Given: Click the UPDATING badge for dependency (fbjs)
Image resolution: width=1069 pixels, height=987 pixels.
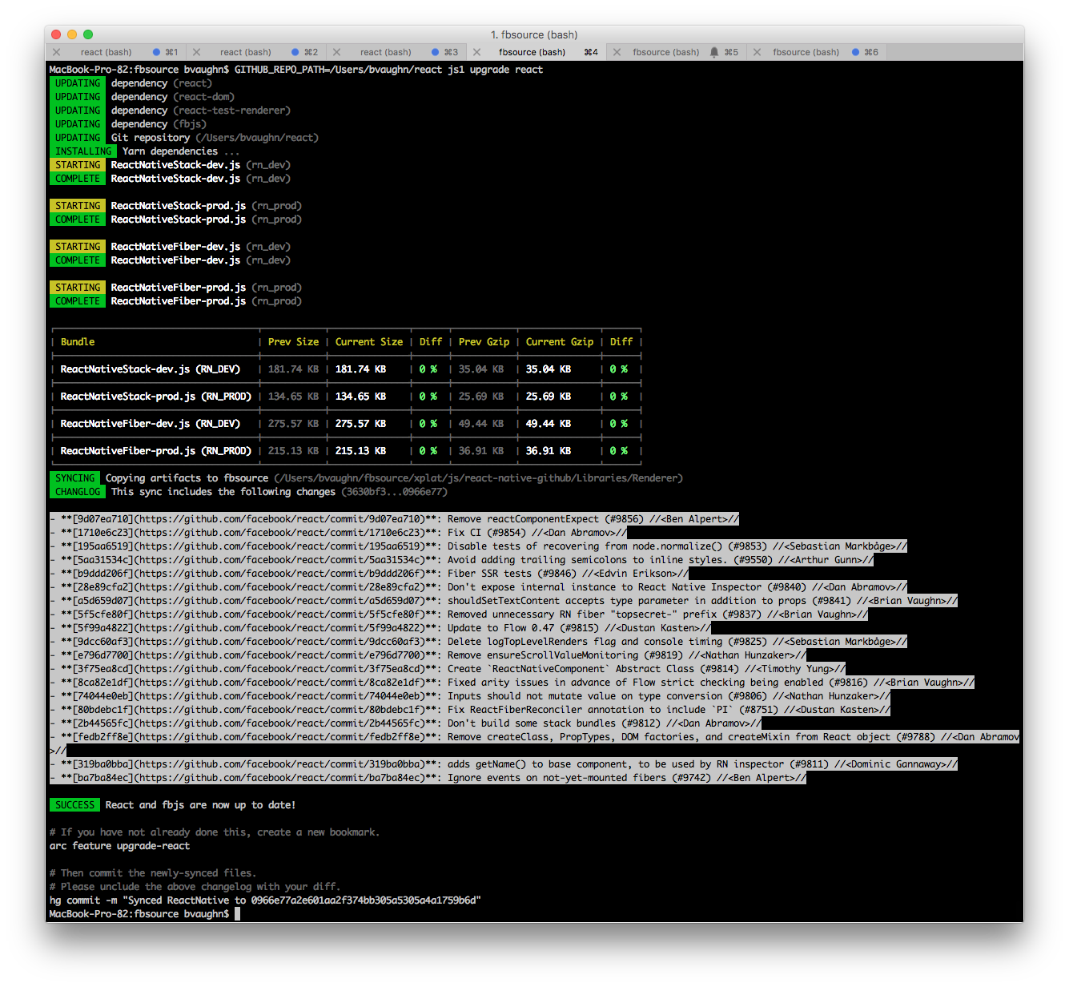Looking at the screenshot, I should point(78,124).
